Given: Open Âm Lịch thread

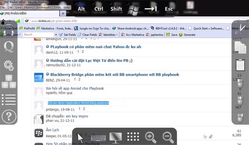Looking at the screenshot, I should (53, 130).
